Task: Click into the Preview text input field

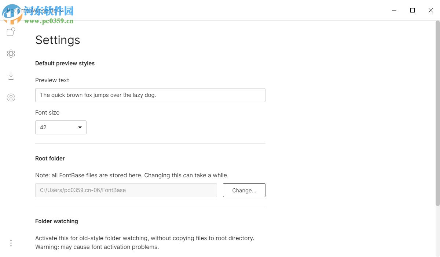Action: (x=150, y=95)
